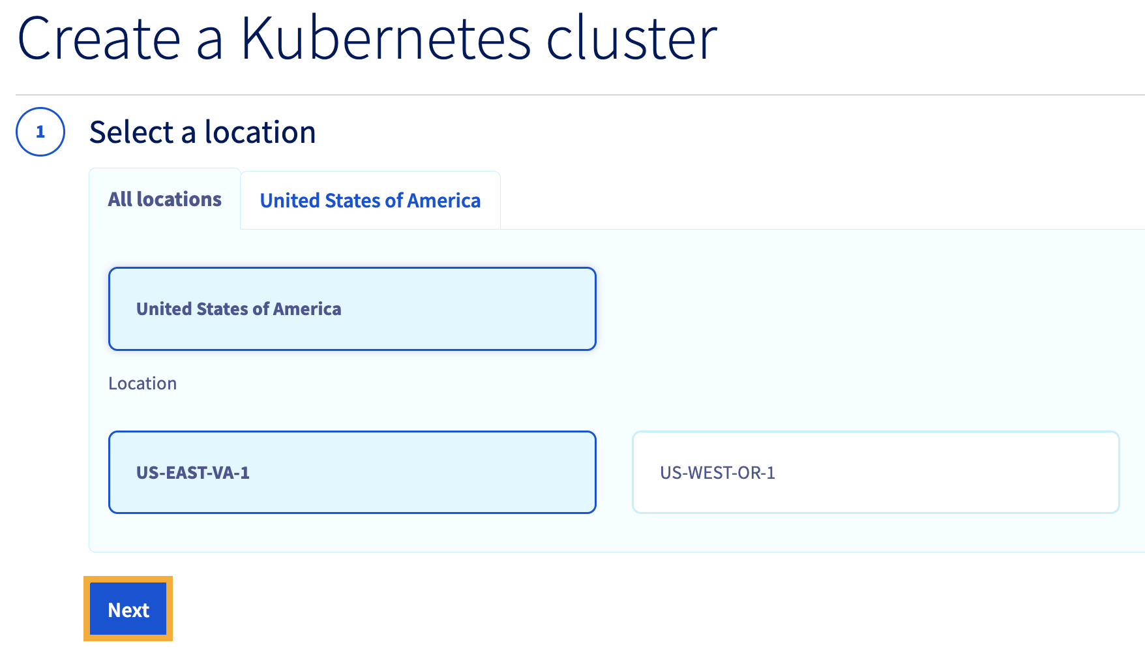
Task: Click the United States of America tile in the locations panel
Action: pyautogui.click(x=352, y=309)
